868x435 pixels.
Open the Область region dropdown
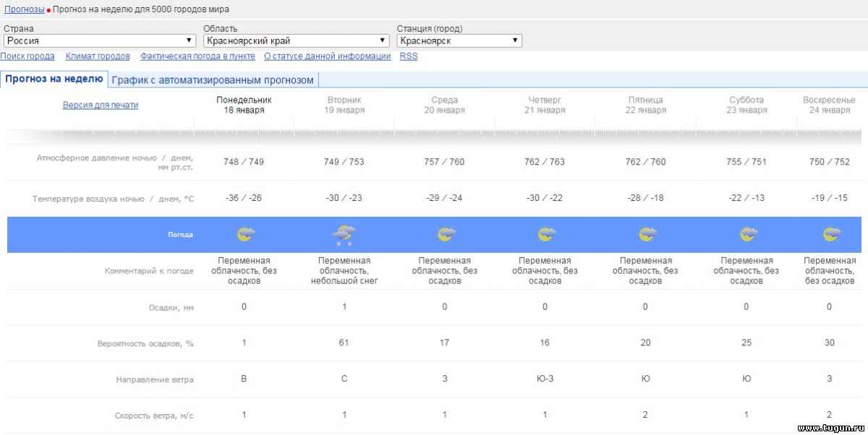point(297,40)
